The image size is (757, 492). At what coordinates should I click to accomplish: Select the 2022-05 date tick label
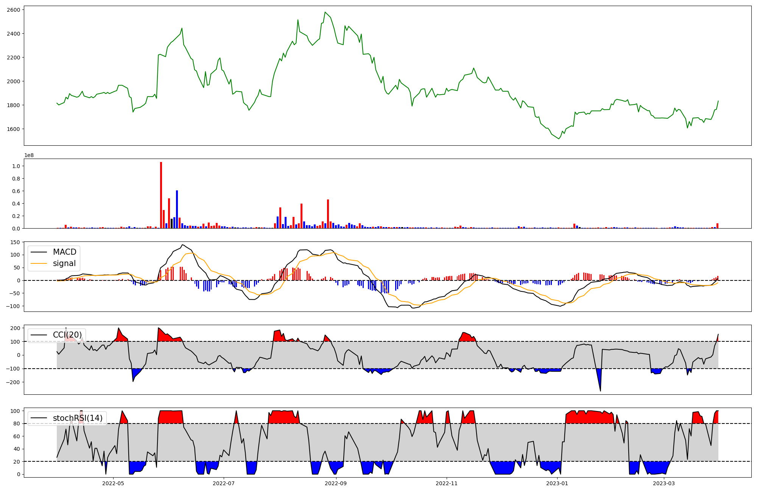coord(113,483)
